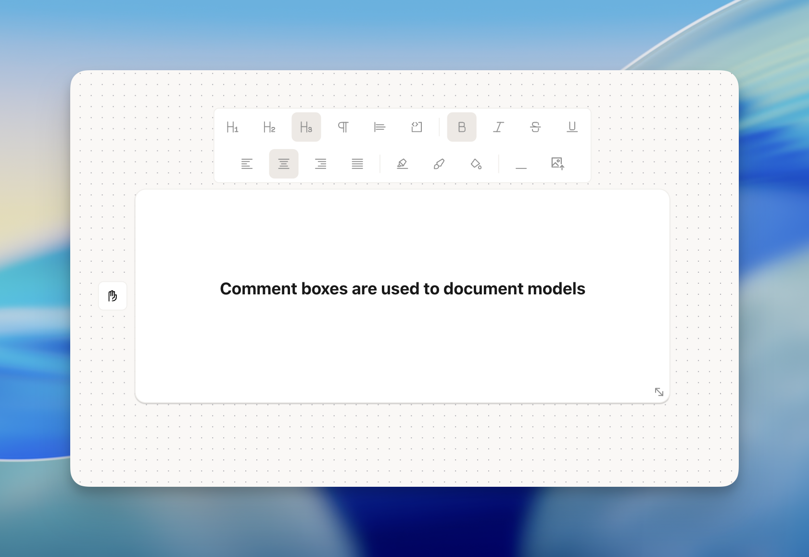Image resolution: width=809 pixels, height=557 pixels.
Task: Align text to the right
Action: coord(321,164)
